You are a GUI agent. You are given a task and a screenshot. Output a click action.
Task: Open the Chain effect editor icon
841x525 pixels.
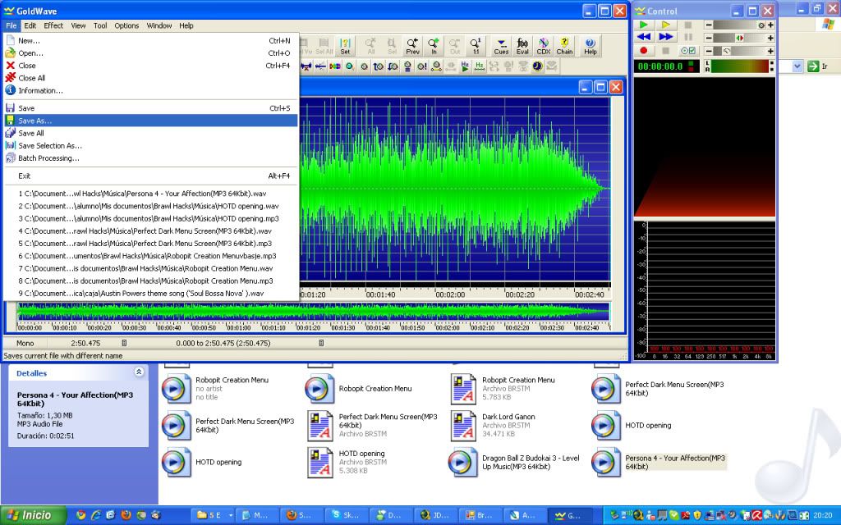(565, 45)
